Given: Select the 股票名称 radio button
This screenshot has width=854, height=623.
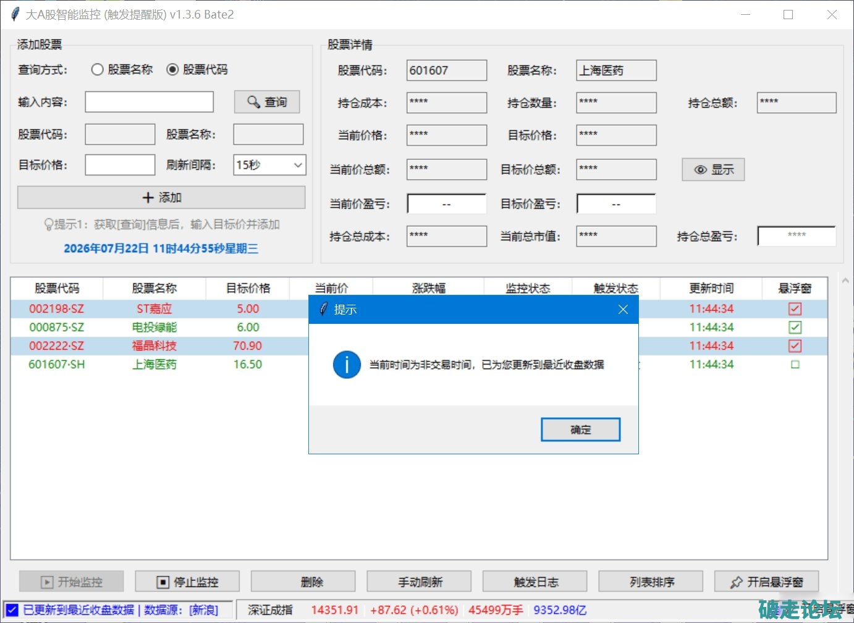Looking at the screenshot, I should [97, 69].
